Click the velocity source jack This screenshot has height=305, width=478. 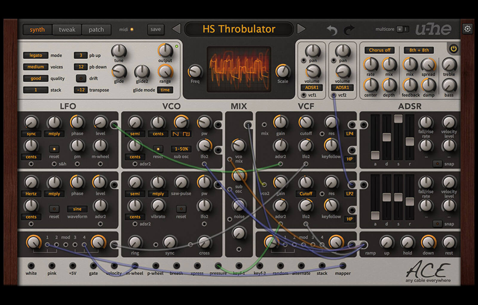[114, 265]
